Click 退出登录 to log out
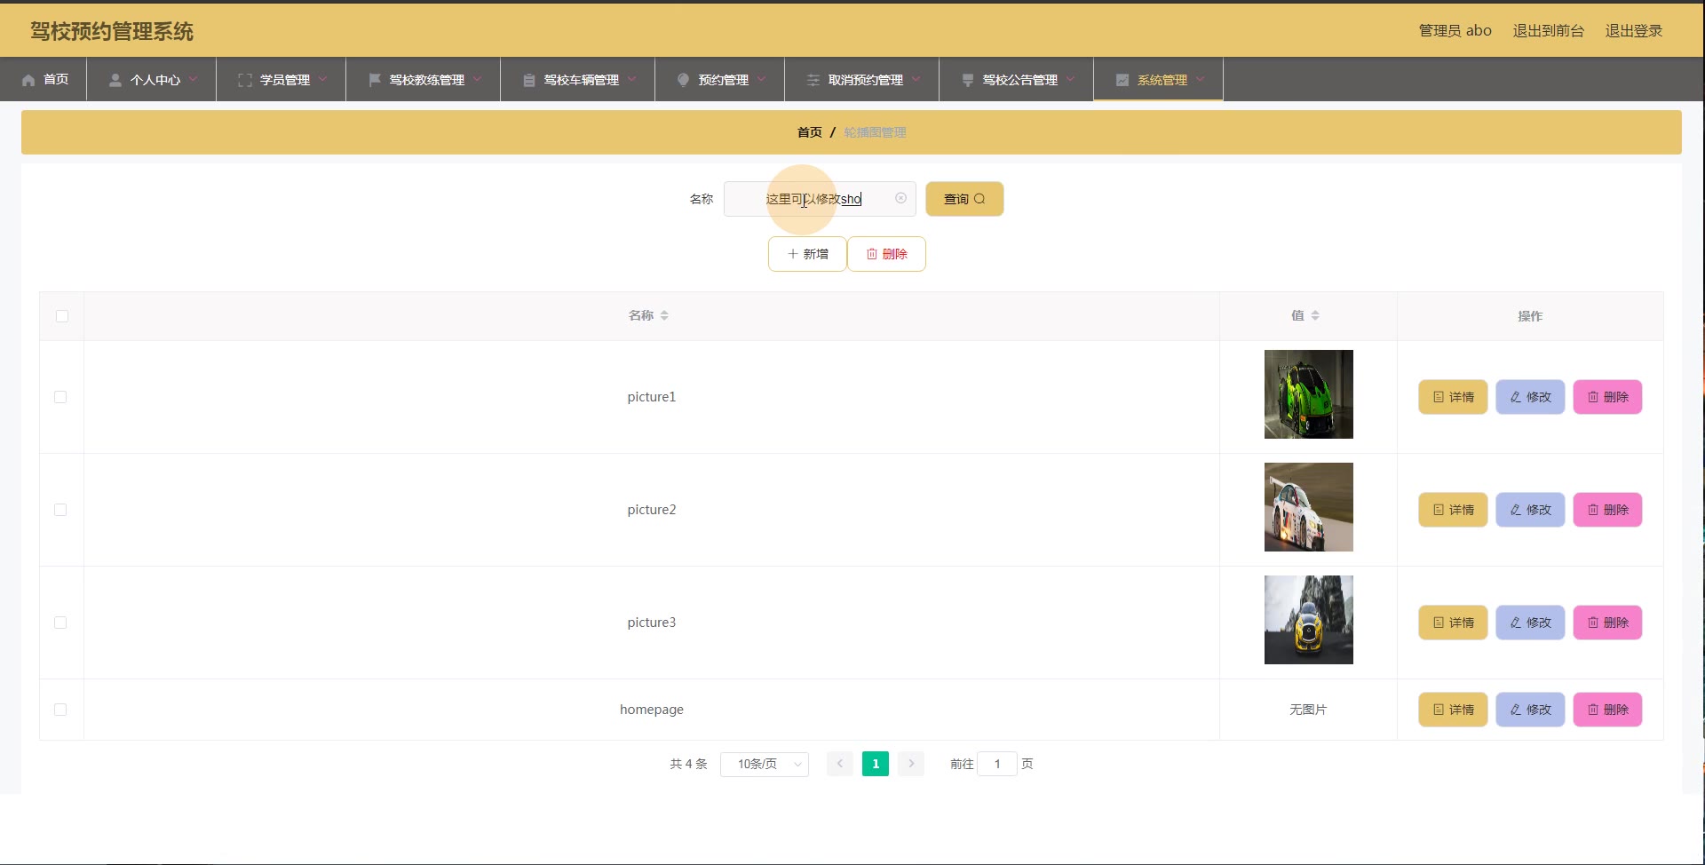 1633,31
